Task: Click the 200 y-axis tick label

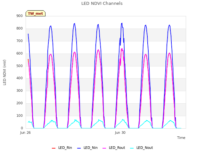Action: (x=20, y=103)
